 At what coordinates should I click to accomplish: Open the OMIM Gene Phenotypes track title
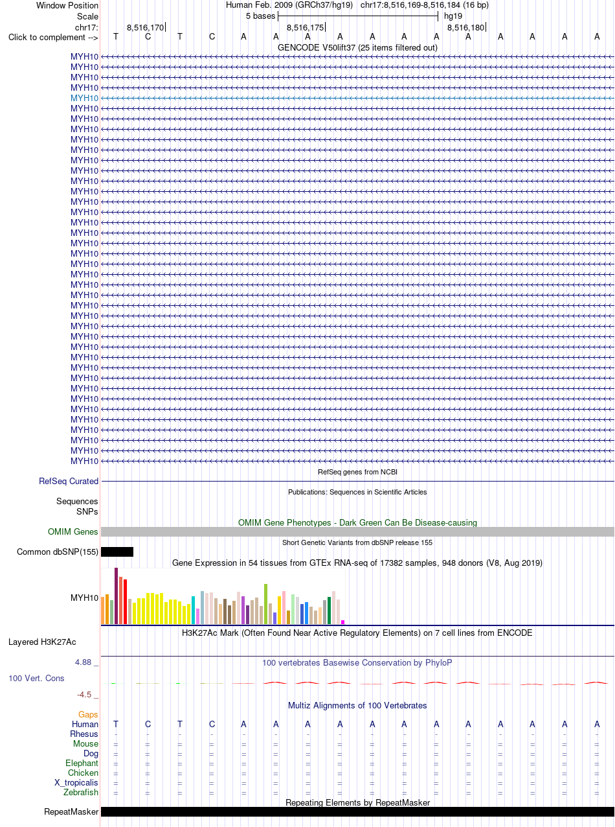tap(357, 522)
